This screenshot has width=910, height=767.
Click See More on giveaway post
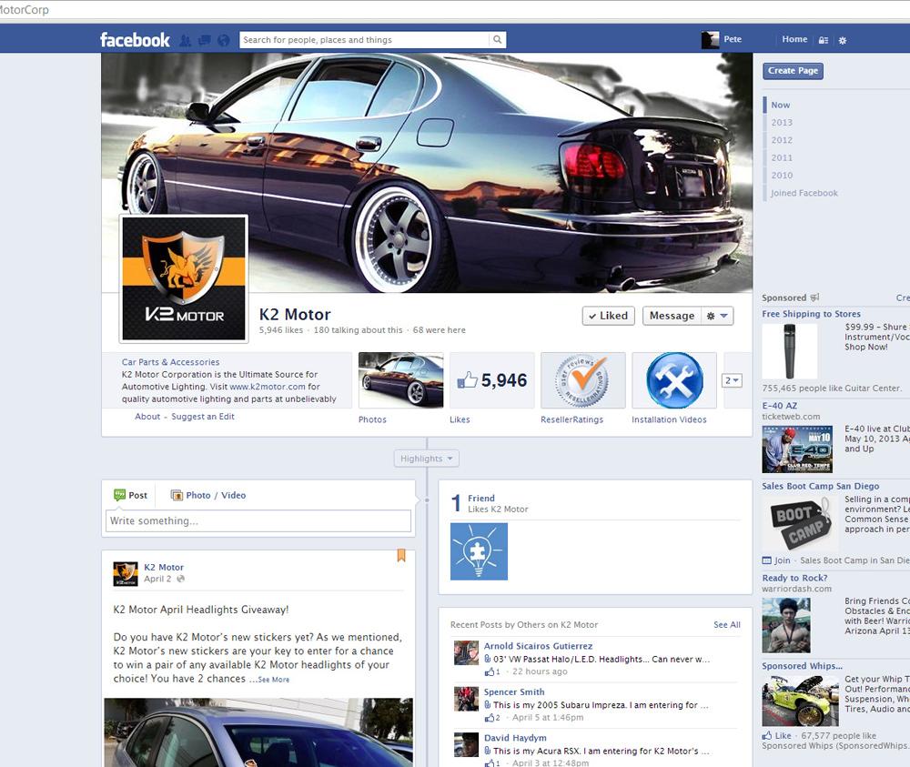pos(273,680)
